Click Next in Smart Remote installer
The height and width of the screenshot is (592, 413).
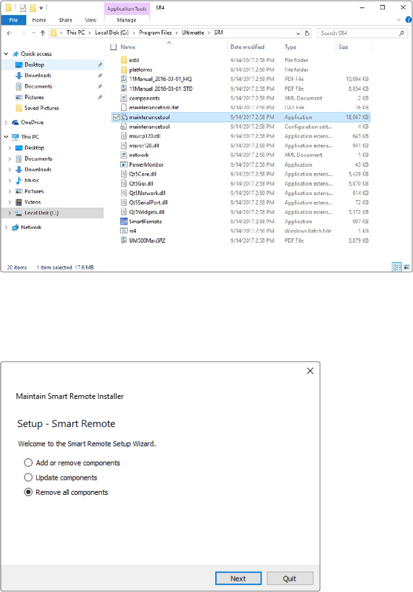[238, 578]
